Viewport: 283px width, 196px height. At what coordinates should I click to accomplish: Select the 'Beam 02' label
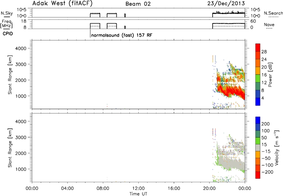pyautogui.click(x=138, y=4)
